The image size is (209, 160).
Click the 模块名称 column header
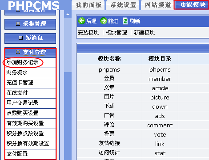pyautogui.click(x=109, y=59)
